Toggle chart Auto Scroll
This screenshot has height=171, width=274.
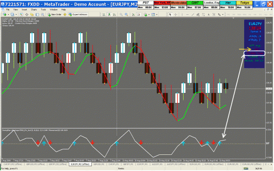pyautogui.click(x=133, y=14)
